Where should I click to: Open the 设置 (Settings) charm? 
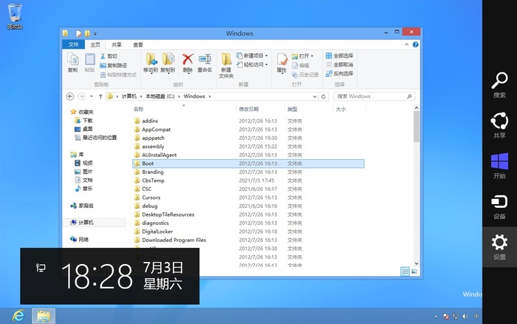coord(499,246)
